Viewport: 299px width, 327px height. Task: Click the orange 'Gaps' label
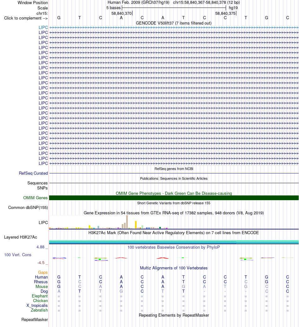(x=43, y=272)
